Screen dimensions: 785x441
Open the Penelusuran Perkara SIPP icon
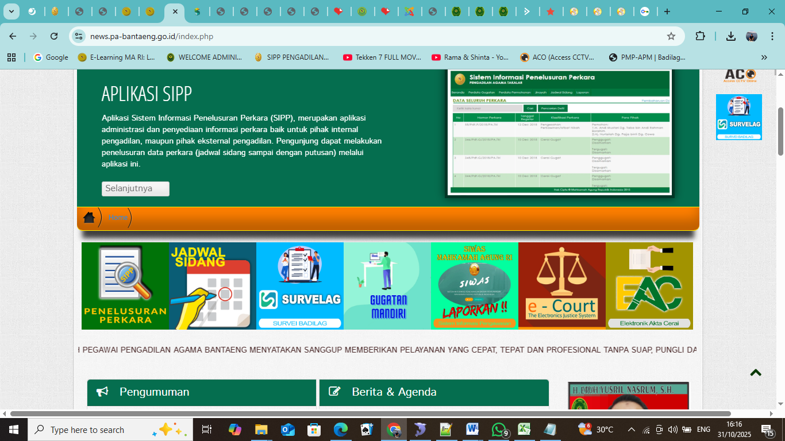(x=125, y=286)
